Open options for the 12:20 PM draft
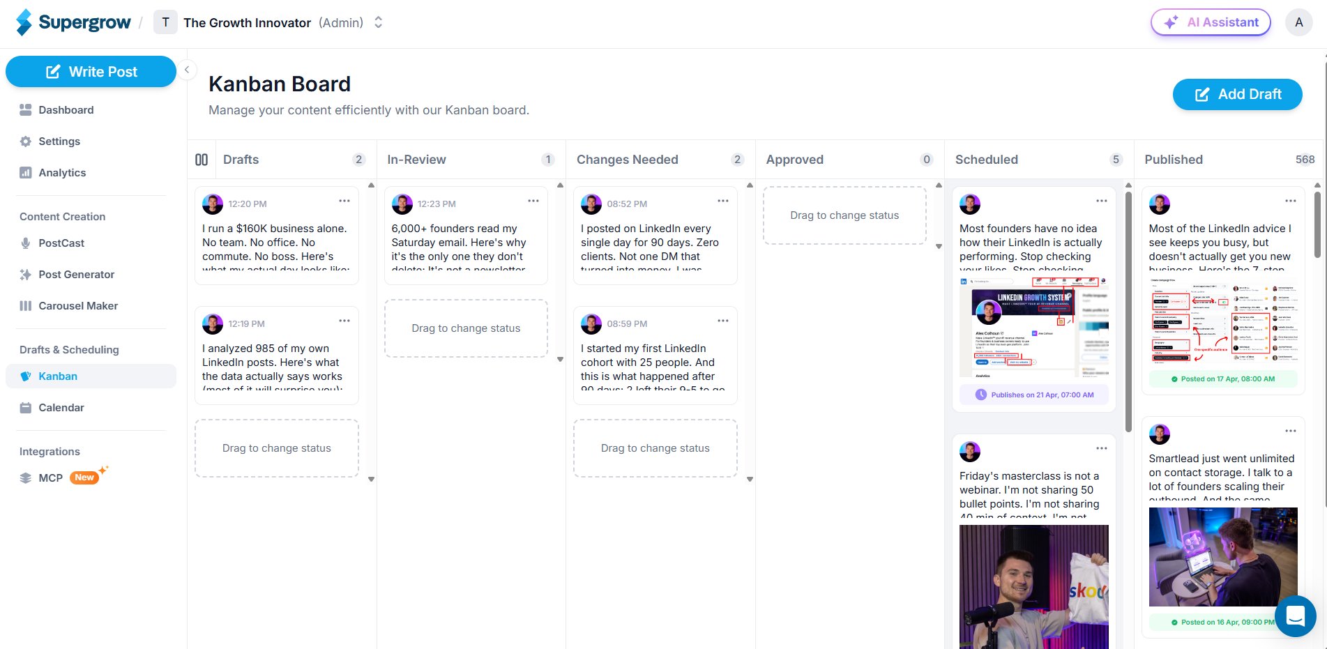The height and width of the screenshot is (649, 1327). pyautogui.click(x=344, y=200)
